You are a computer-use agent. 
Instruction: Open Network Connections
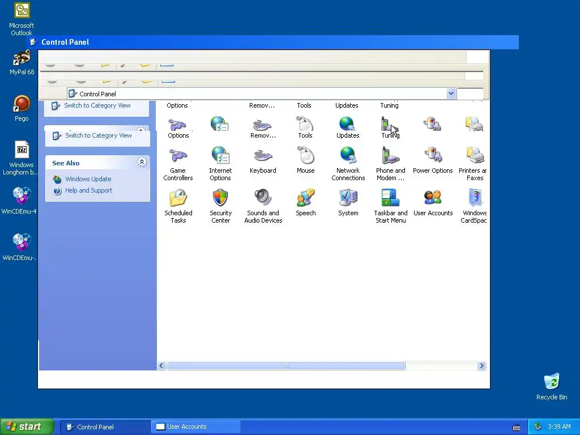pos(348,164)
